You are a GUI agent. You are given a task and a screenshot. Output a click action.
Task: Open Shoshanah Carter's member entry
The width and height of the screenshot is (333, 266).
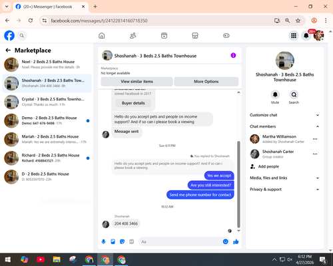285,154
